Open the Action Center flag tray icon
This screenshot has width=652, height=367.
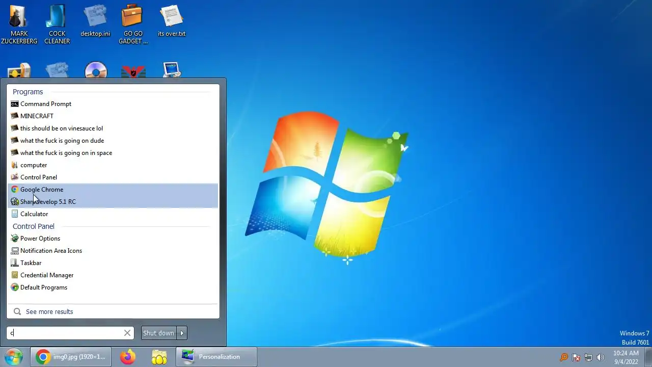576,357
